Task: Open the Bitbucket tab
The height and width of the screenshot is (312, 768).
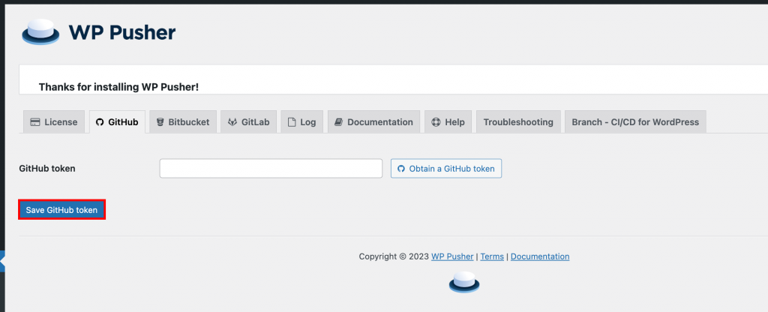Action: point(183,122)
